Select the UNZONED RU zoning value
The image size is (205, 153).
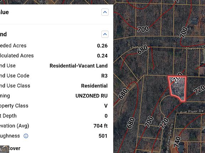(x=91, y=96)
